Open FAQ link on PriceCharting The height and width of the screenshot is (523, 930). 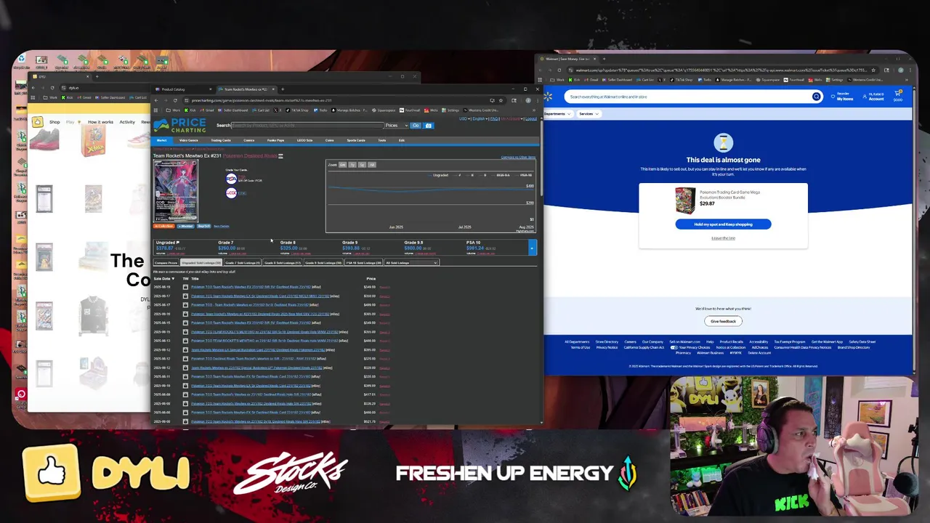tap(494, 118)
